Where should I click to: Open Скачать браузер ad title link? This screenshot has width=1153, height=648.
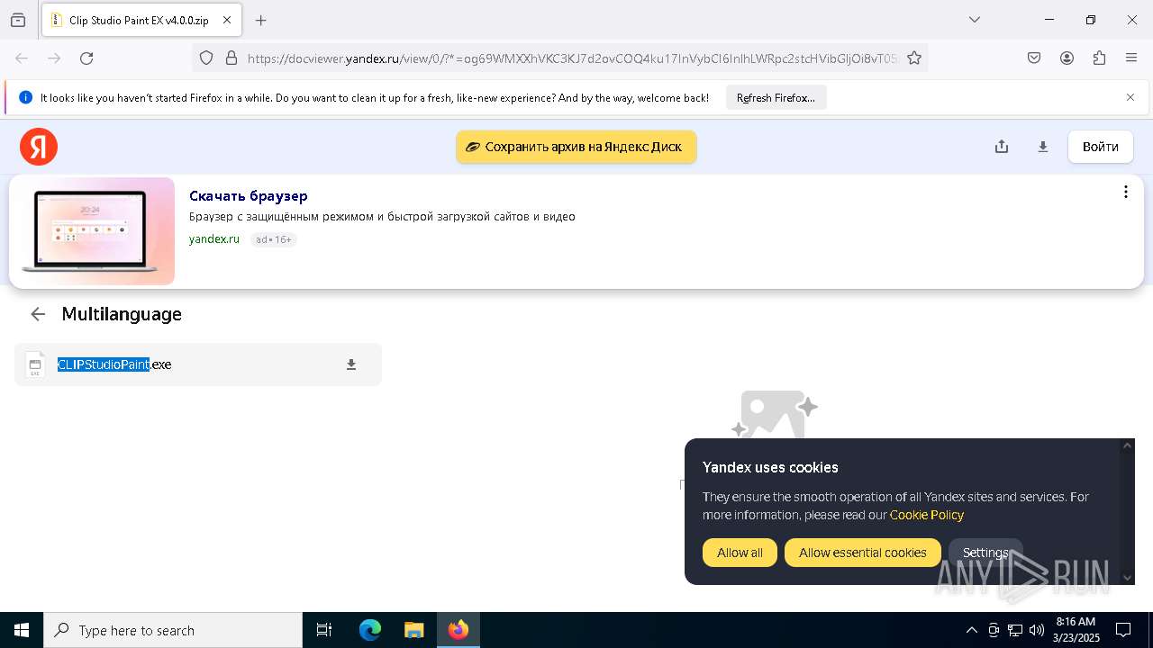coord(249,195)
